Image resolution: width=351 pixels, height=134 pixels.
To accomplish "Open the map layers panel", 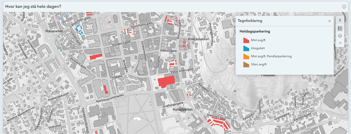I will [340, 36].
